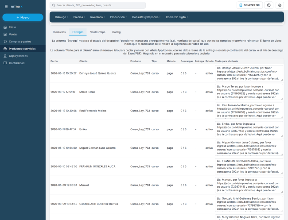Toggle the hamburger menu icon
Viewport: 288px width, 220px height.
tap(6, 7)
